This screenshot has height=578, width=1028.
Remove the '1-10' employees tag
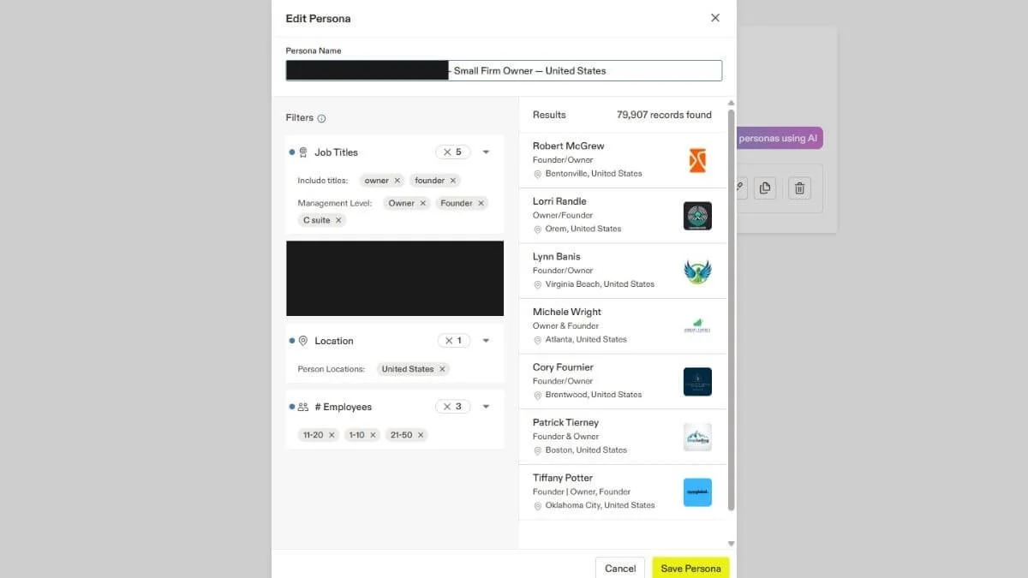pyautogui.click(x=373, y=435)
